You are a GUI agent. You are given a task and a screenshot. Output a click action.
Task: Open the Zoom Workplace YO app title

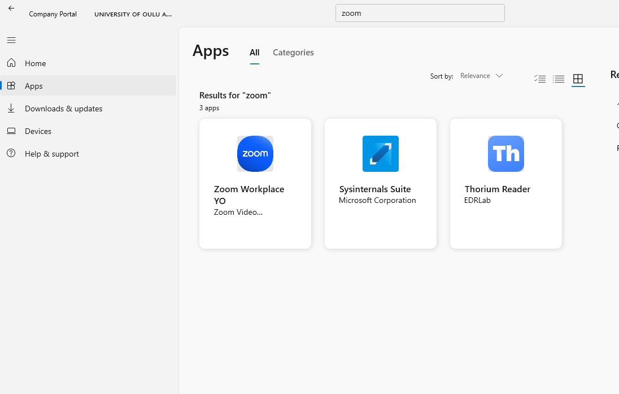(x=249, y=195)
